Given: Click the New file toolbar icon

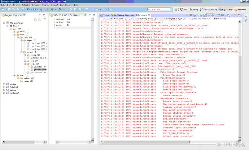Looking at the screenshot, I should tap(3, 9).
